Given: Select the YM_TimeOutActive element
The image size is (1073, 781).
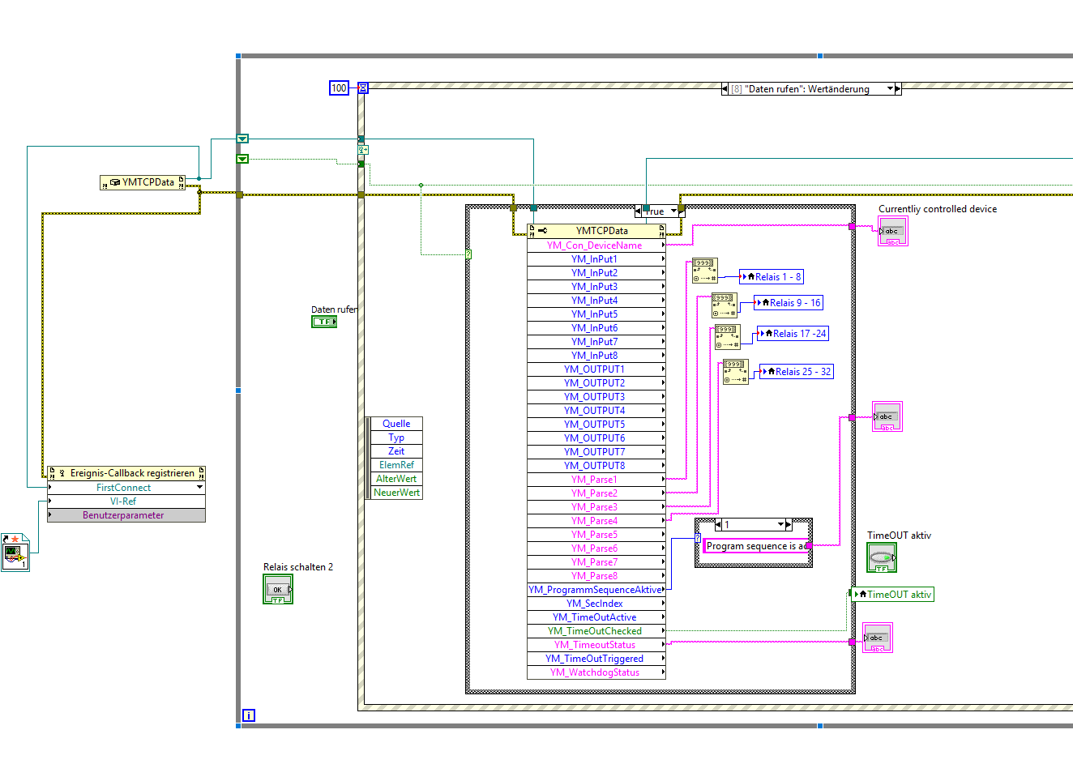Looking at the screenshot, I should coord(596,617).
